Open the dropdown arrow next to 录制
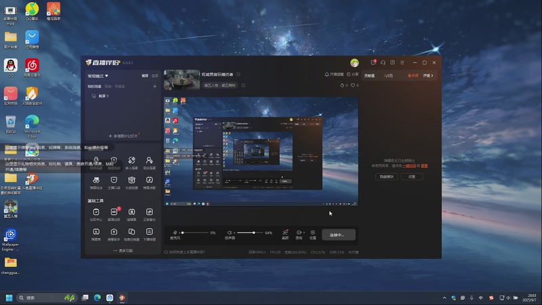The width and height of the screenshot is (542, 305). point(304,232)
